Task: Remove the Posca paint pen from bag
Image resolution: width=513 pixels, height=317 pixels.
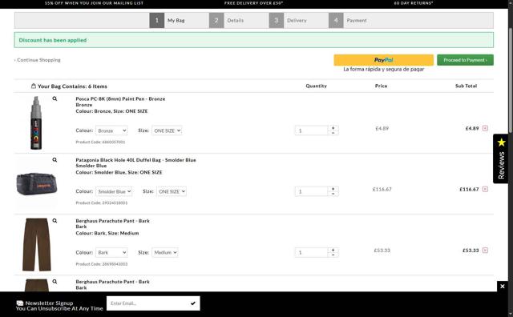Action: pyautogui.click(x=485, y=128)
